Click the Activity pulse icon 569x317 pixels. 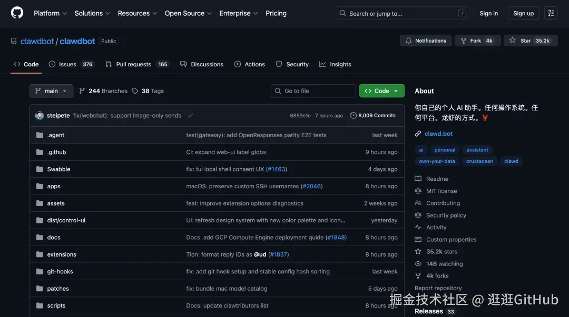coord(418,227)
